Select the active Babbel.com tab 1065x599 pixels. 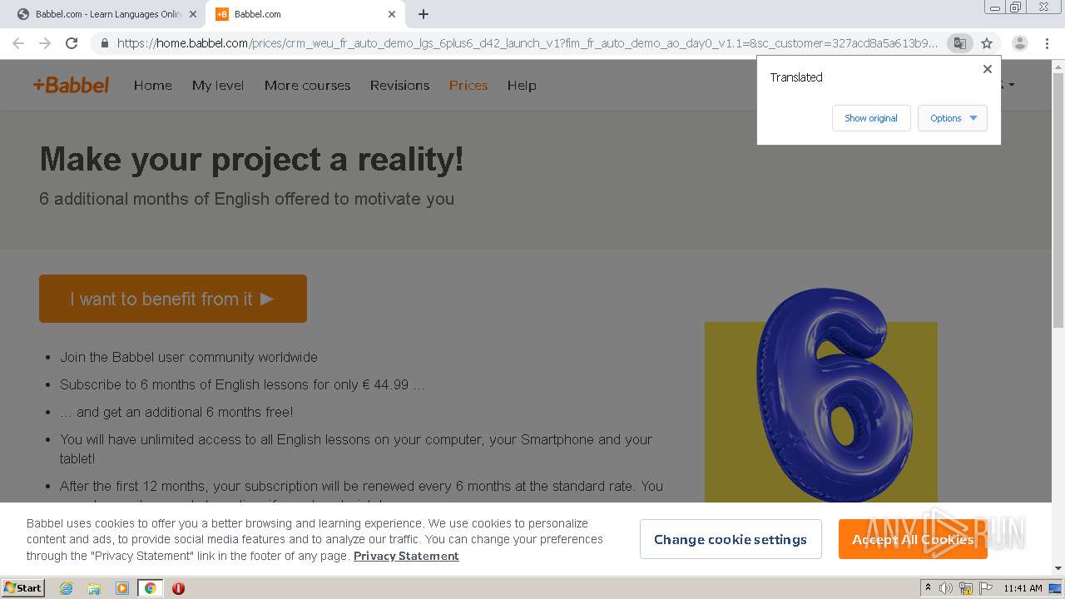coord(305,14)
